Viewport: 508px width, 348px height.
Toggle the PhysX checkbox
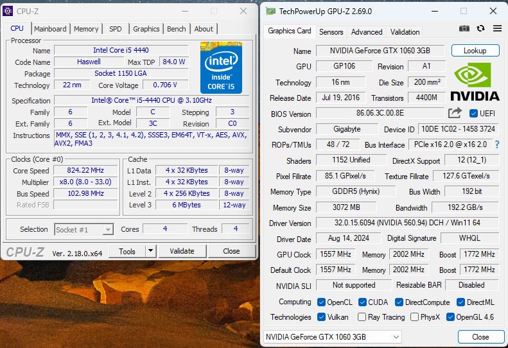(x=414, y=317)
